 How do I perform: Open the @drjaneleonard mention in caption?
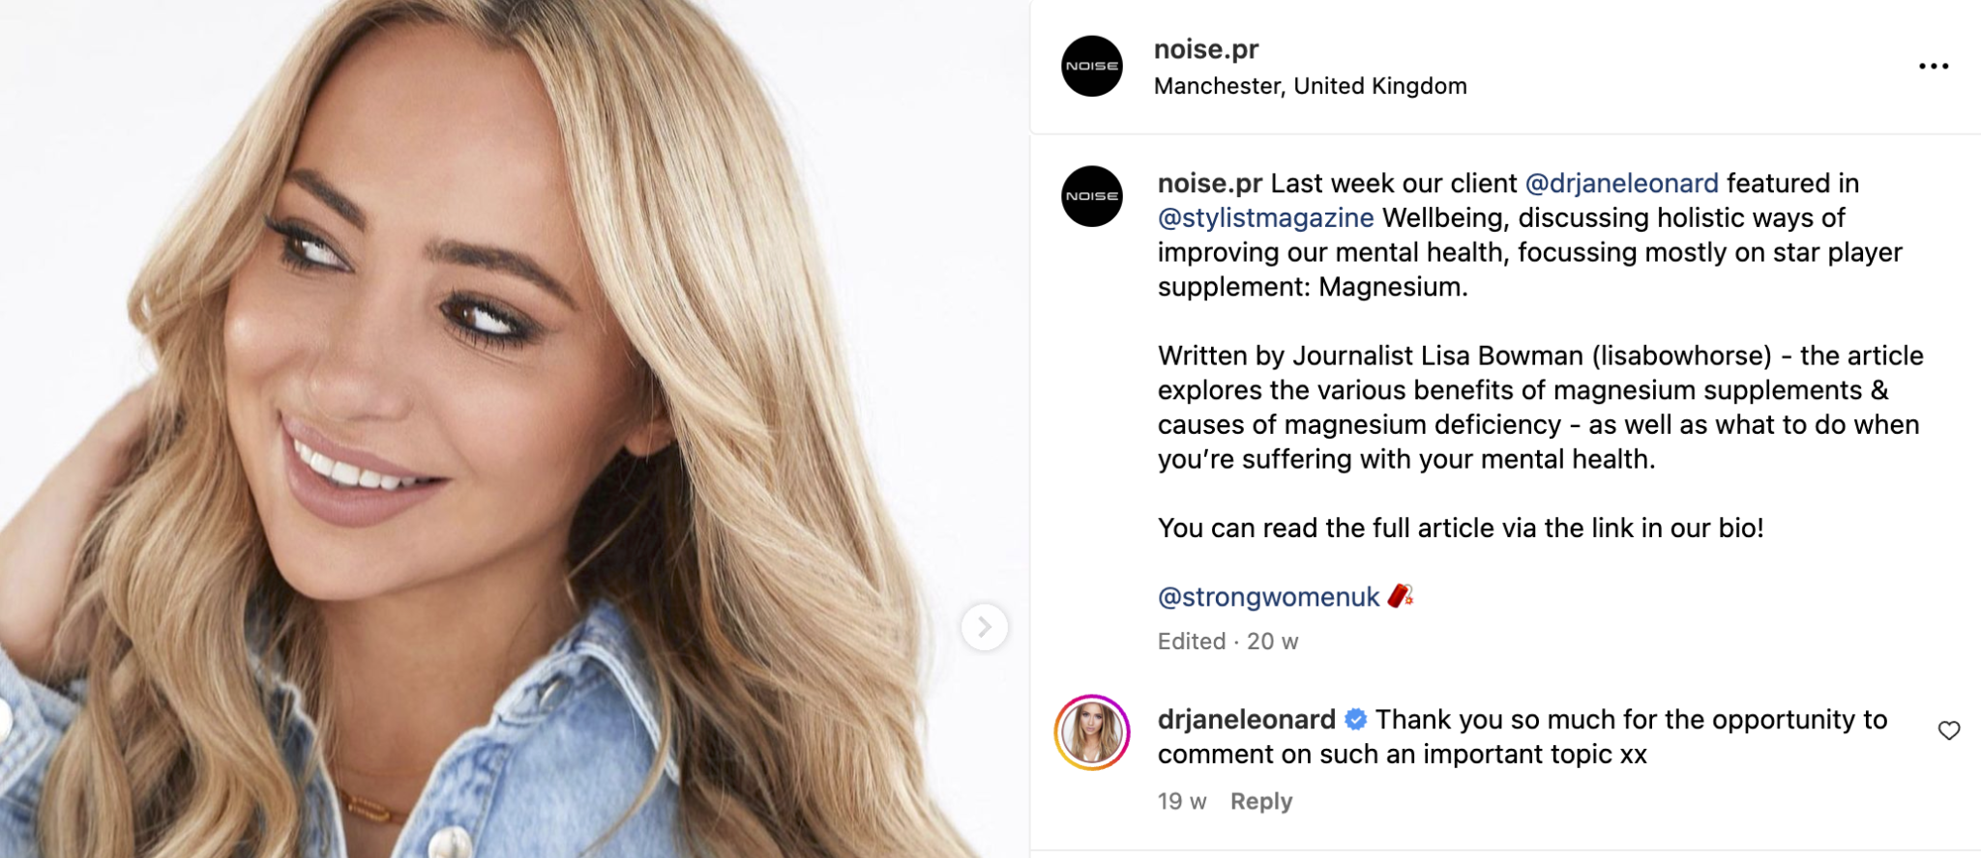point(1621,184)
